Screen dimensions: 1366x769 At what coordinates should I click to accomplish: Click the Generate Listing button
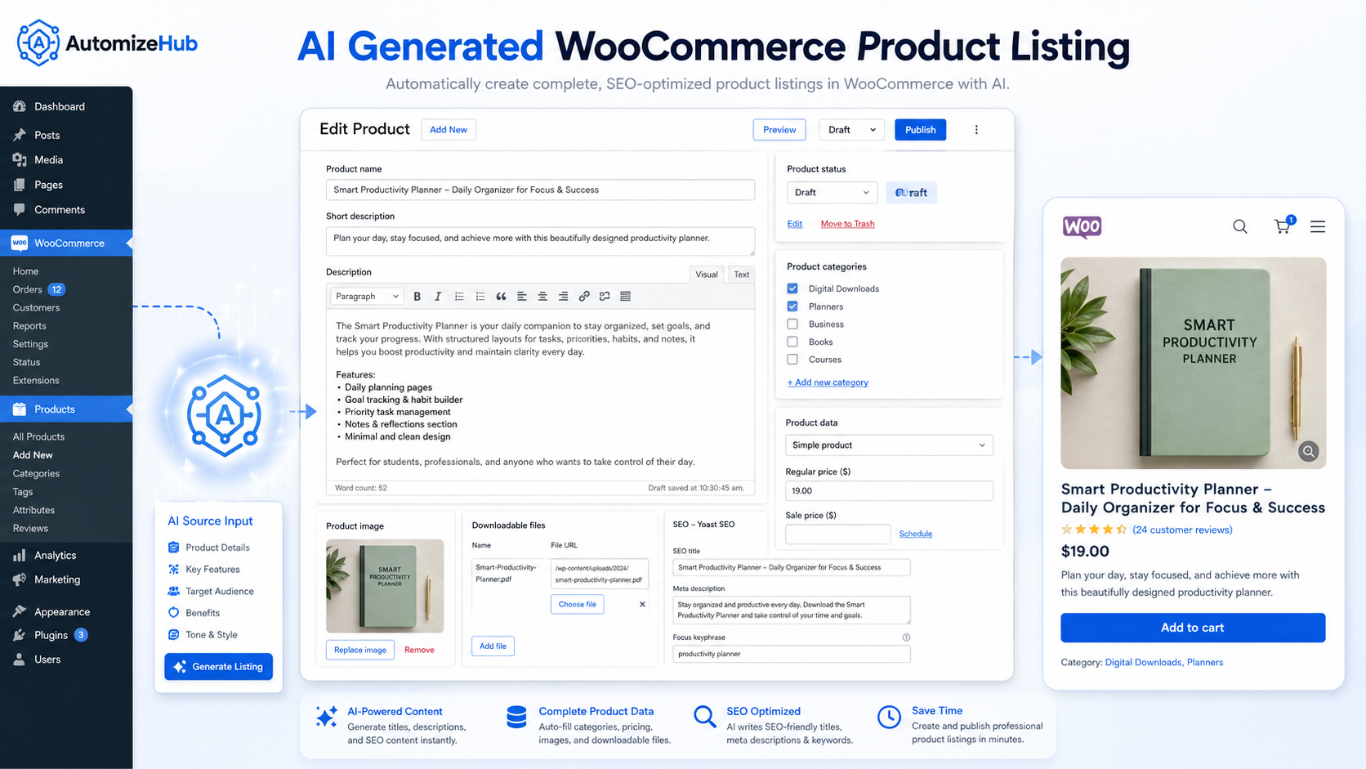point(218,667)
